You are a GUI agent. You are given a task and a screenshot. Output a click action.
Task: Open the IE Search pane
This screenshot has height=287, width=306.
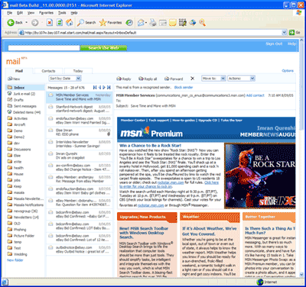pos(86,23)
